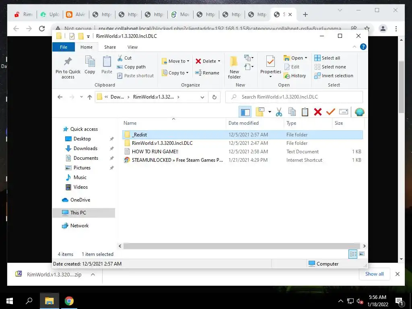Open the Delete dropdown arrow
Screen dimensions: 412x309
coord(219,61)
